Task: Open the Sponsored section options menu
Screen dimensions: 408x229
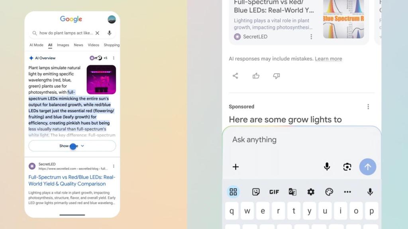Action: point(368,106)
